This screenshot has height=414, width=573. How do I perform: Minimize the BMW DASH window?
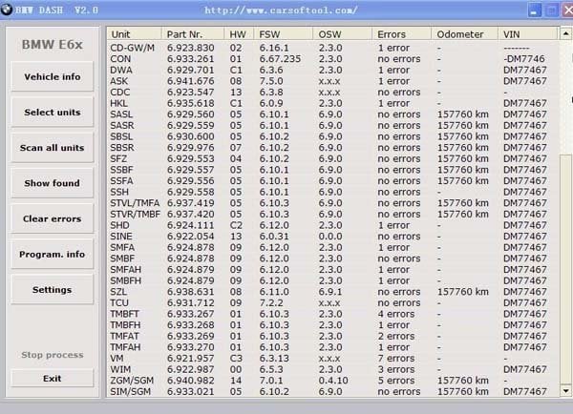534,10
